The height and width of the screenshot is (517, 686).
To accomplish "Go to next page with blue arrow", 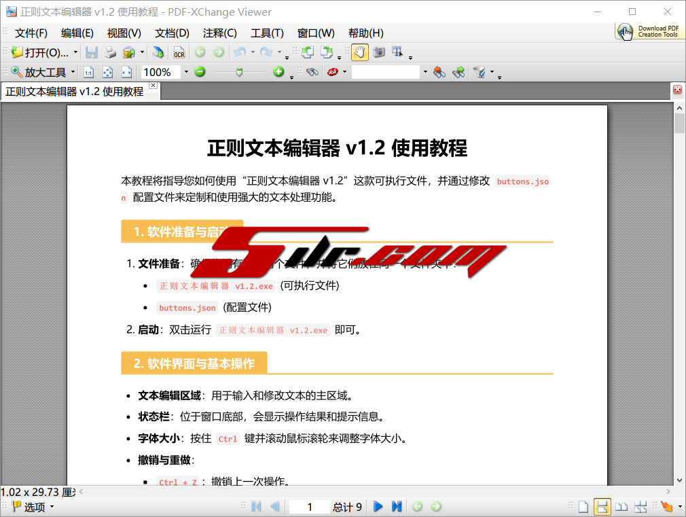I will tap(378, 506).
